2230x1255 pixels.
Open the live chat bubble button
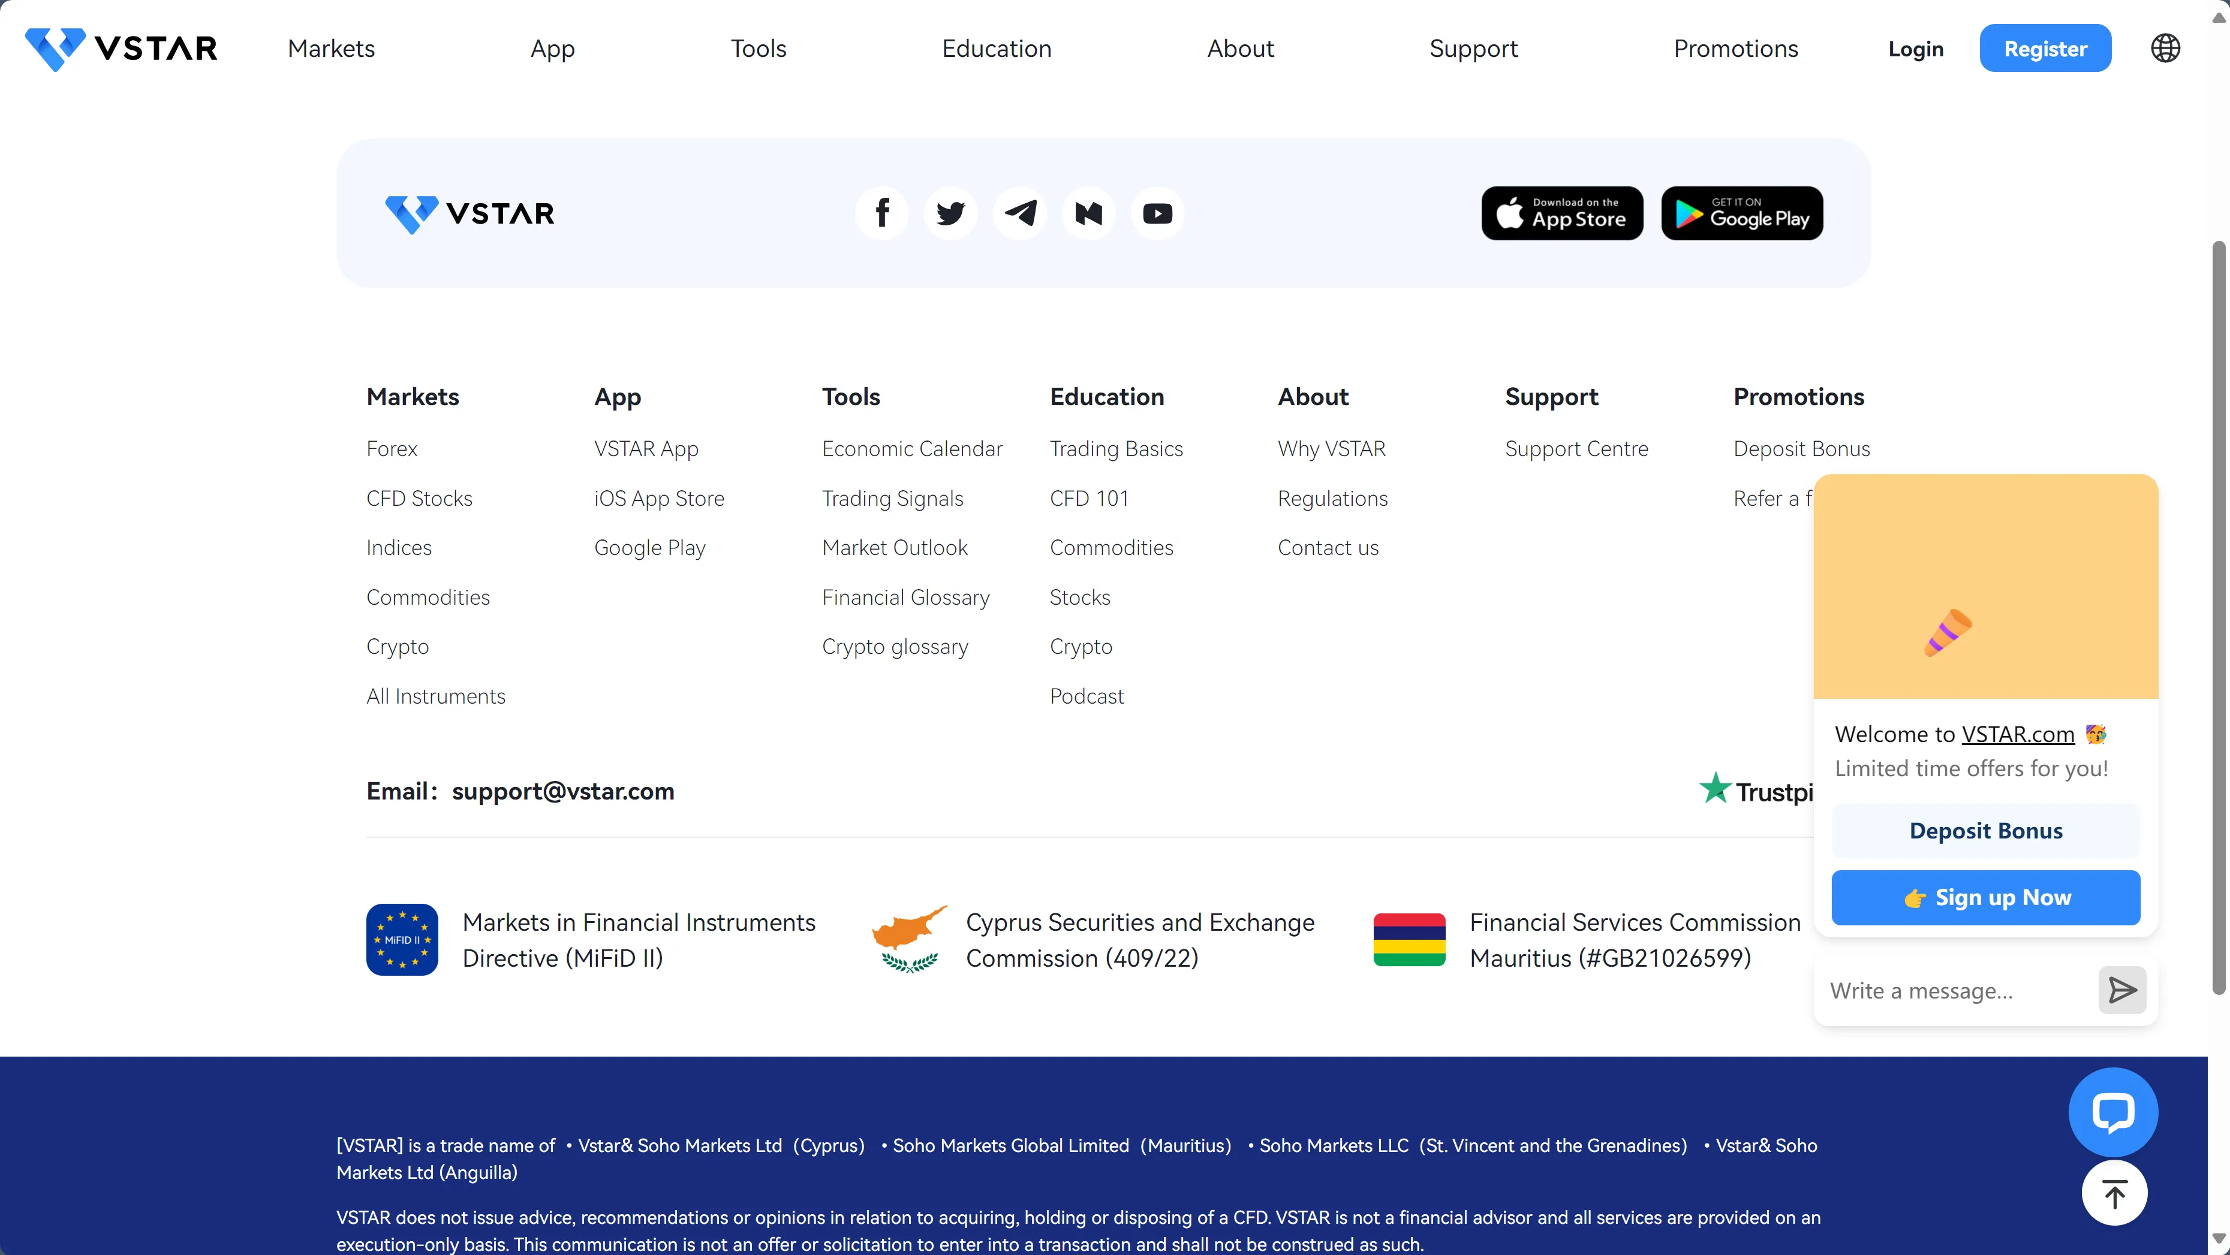pyautogui.click(x=2113, y=1112)
